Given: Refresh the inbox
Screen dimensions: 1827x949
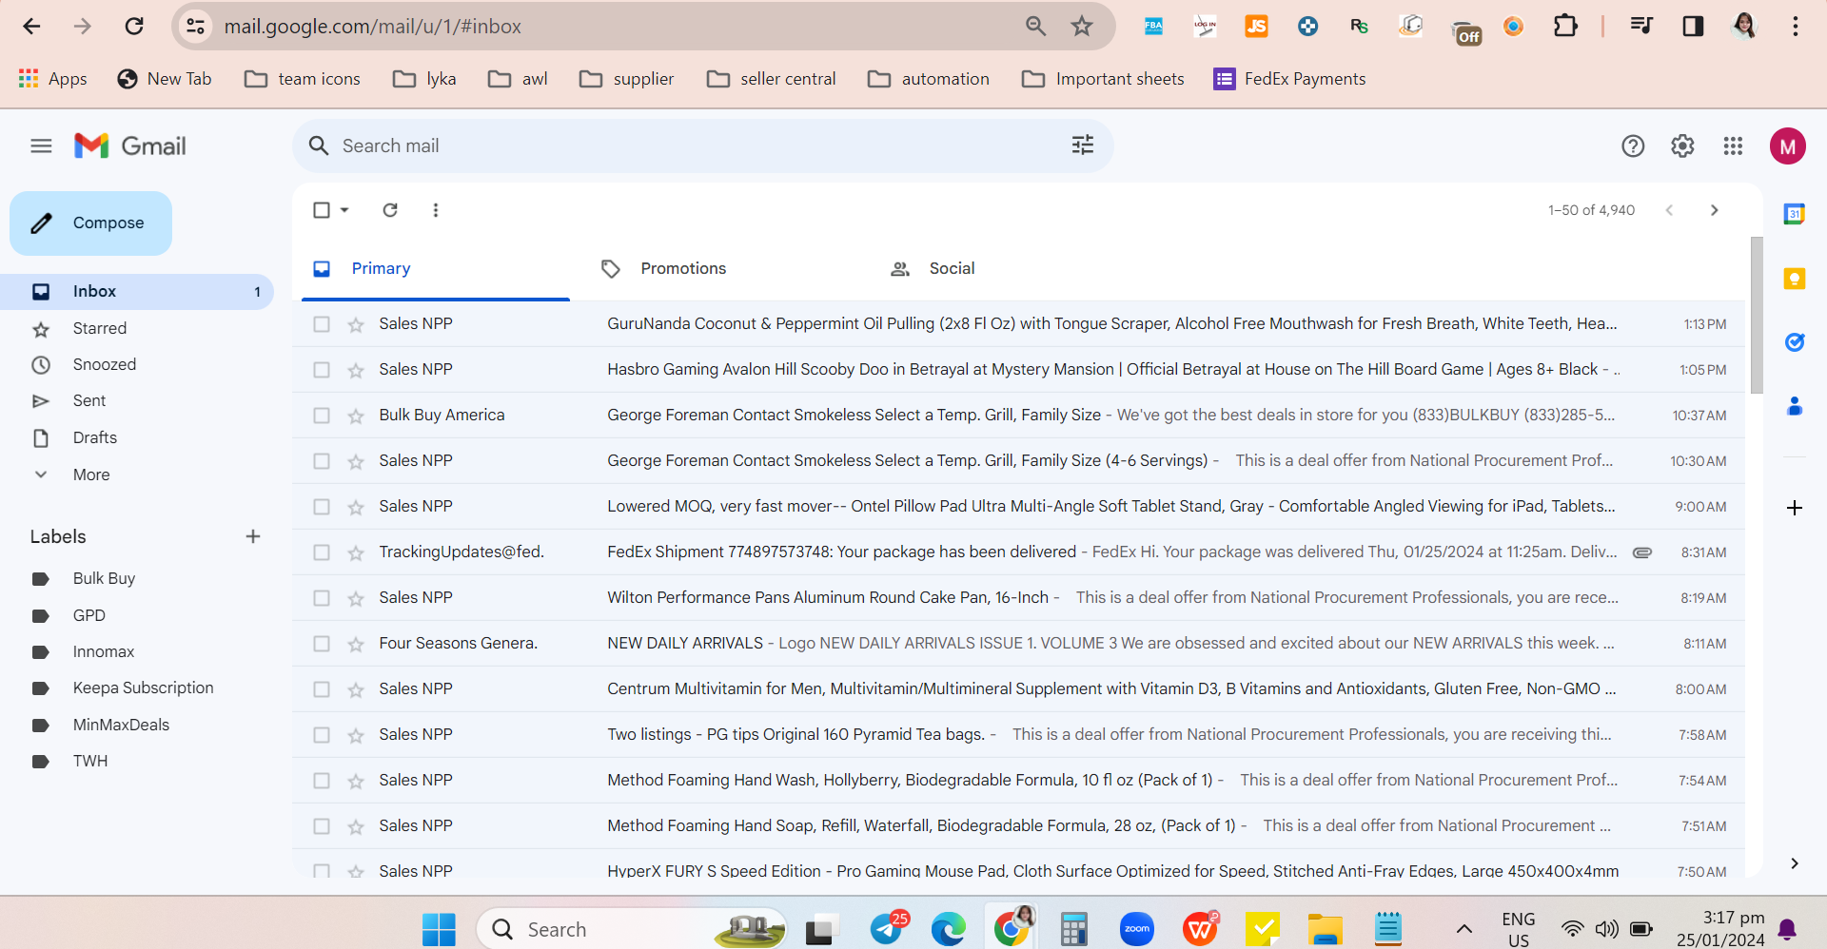Looking at the screenshot, I should 390,210.
